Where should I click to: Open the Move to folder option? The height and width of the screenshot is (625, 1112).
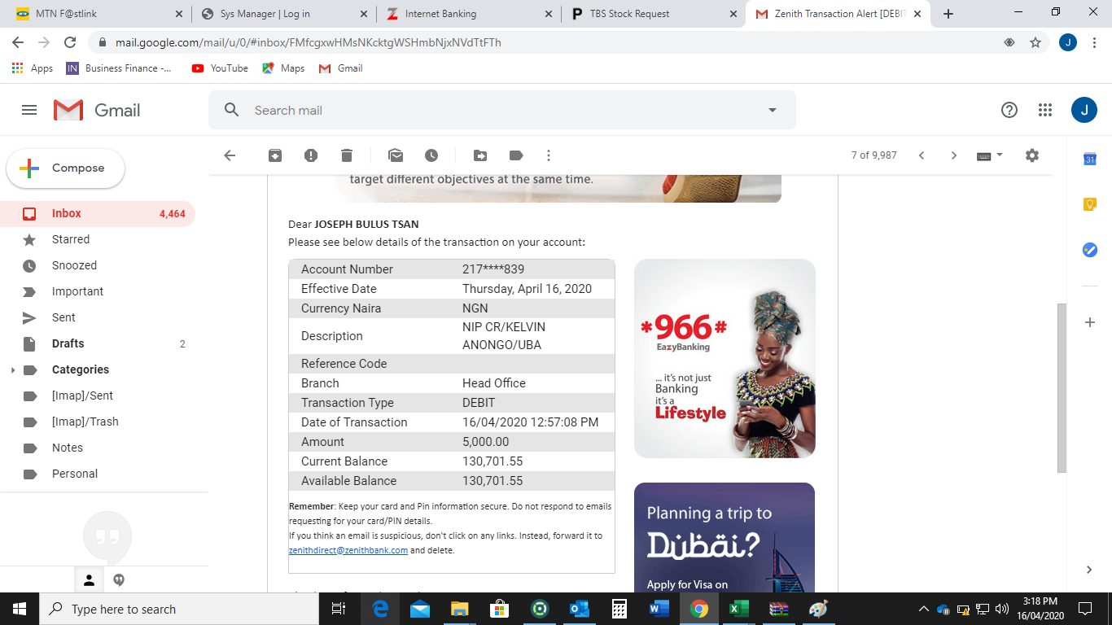480,155
